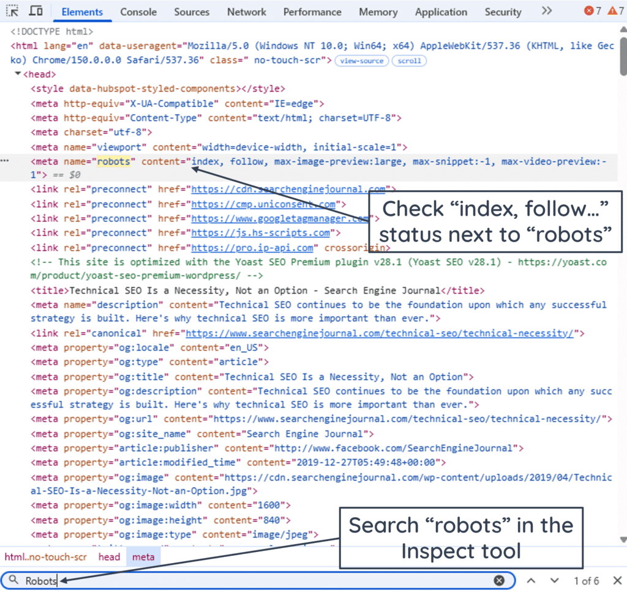Select the X-UA-Compatible meta line

(x=178, y=103)
